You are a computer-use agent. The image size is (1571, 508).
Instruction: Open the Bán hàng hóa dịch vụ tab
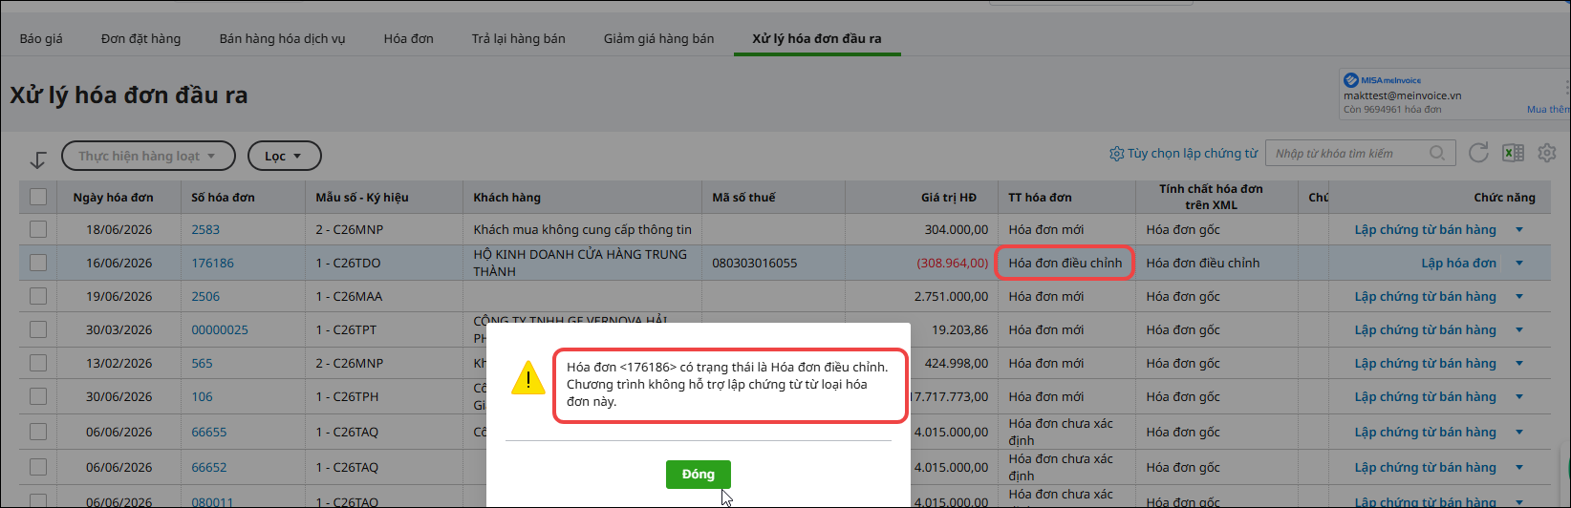click(x=282, y=38)
